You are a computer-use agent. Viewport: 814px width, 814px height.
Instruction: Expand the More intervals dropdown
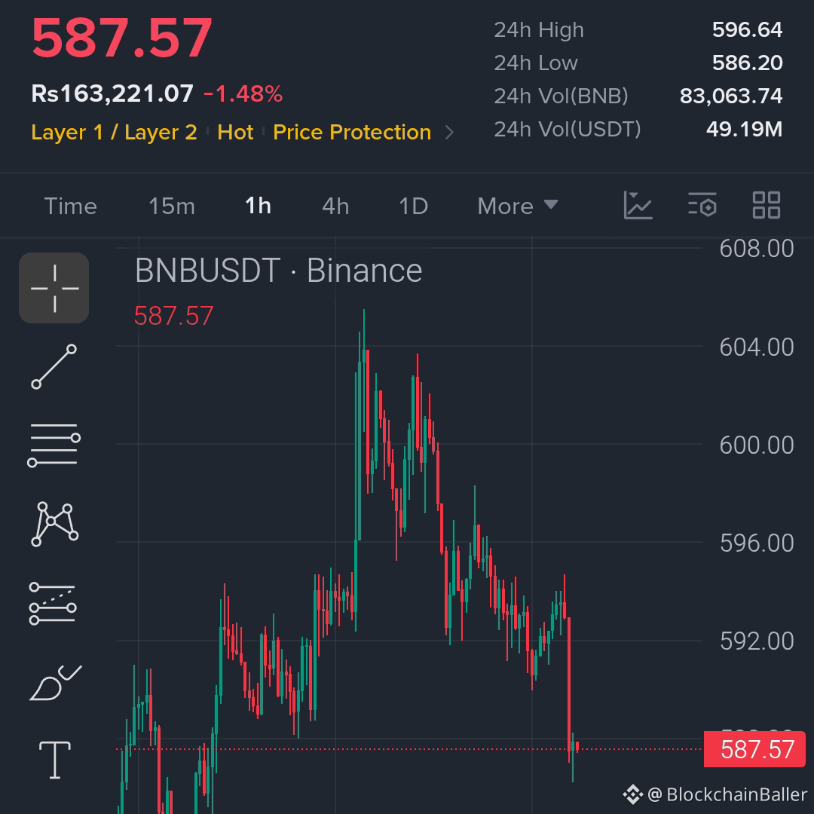click(518, 206)
